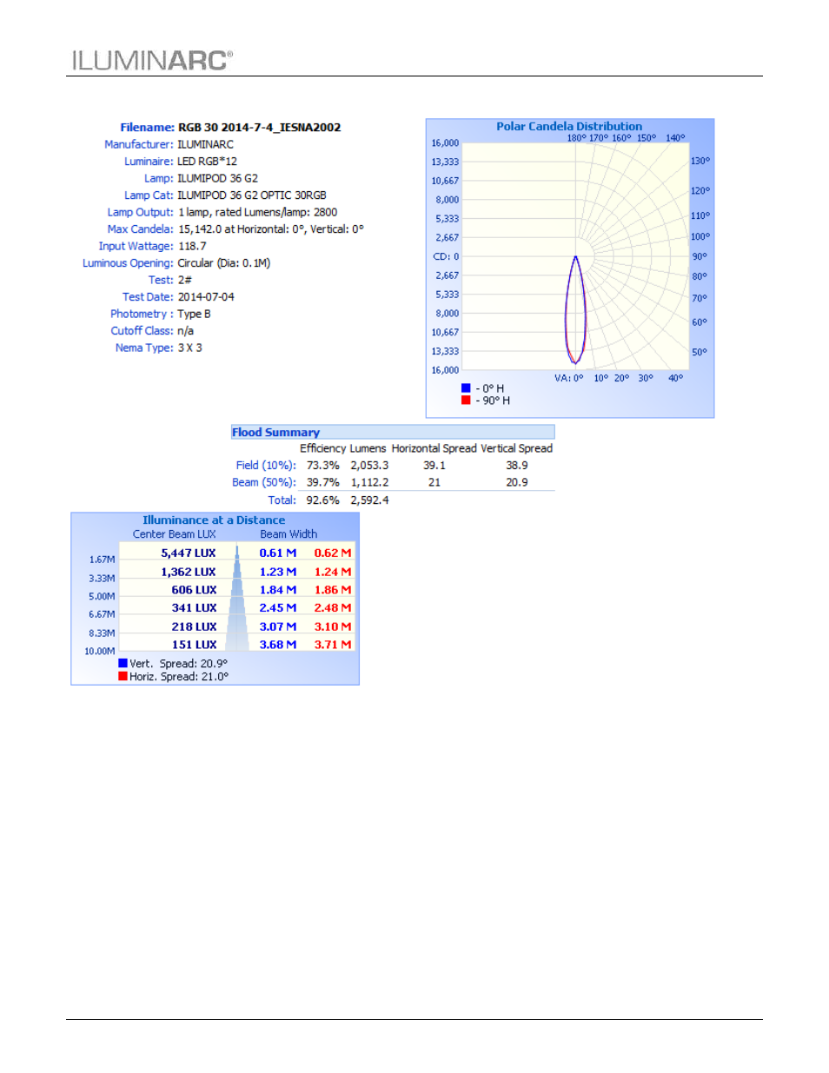The height and width of the screenshot is (1073, 829).
Task: Click the 5,447 LUX center beam value
Action: [x=189, y=553]
